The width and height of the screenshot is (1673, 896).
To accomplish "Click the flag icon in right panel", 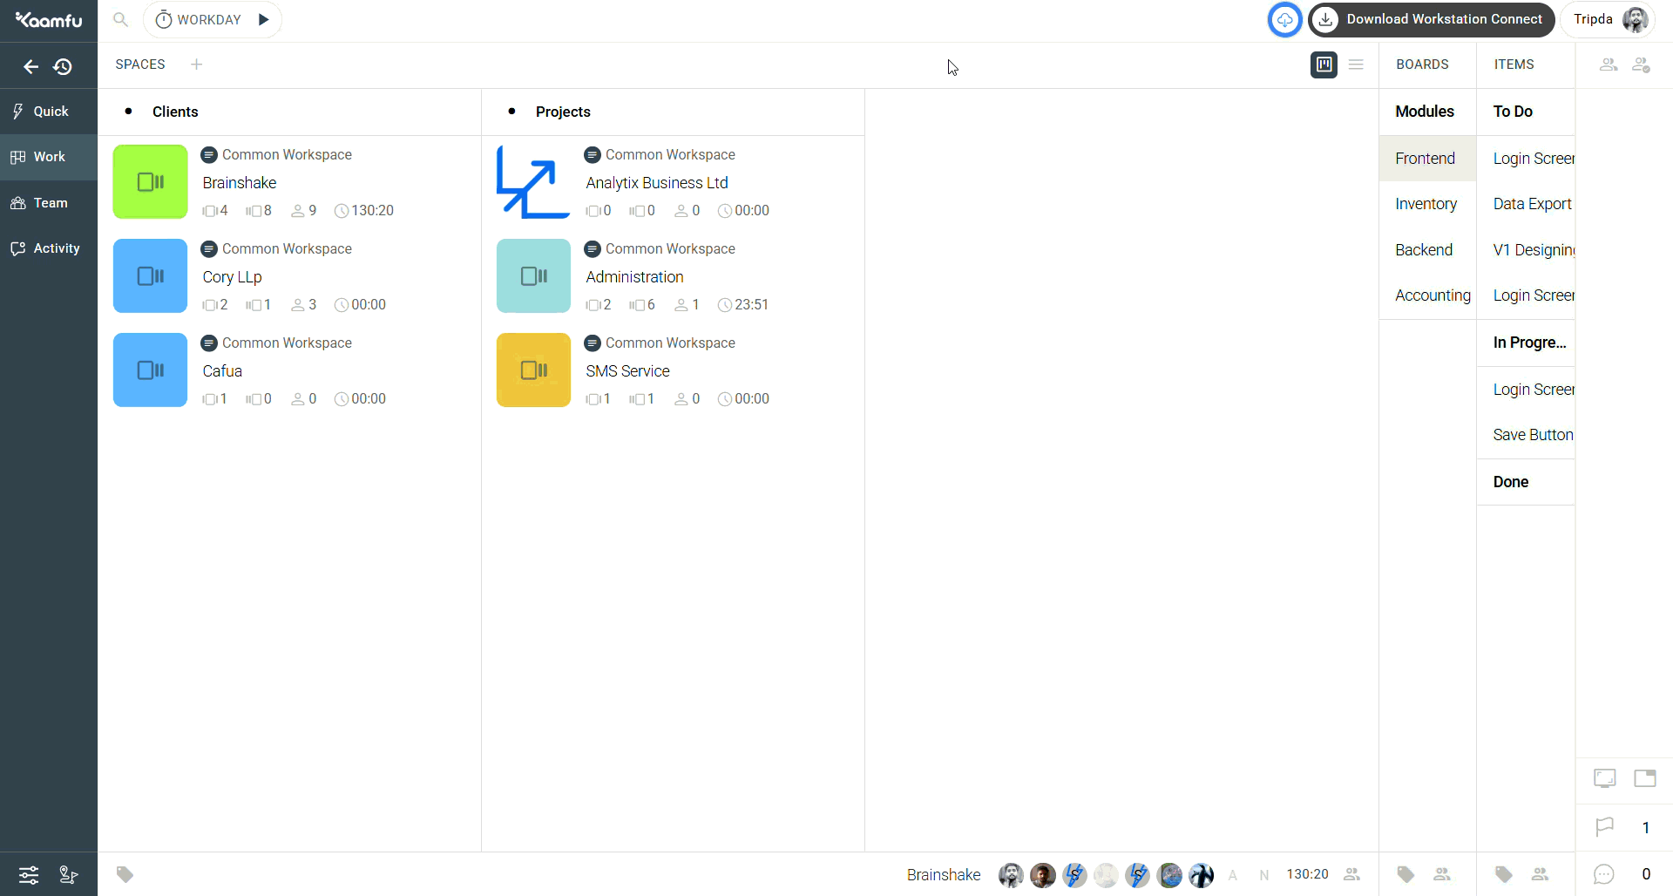I will point(1604,827).
